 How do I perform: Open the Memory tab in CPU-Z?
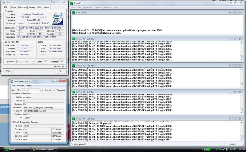tap(33, 7)
